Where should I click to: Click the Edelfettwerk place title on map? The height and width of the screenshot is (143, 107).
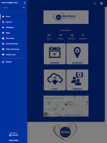click(x=55, y=98)
